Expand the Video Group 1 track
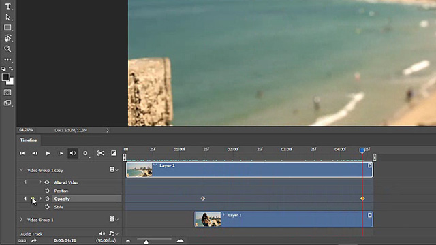436x245 pixels. pyautogui.click(x=21, y=220)
